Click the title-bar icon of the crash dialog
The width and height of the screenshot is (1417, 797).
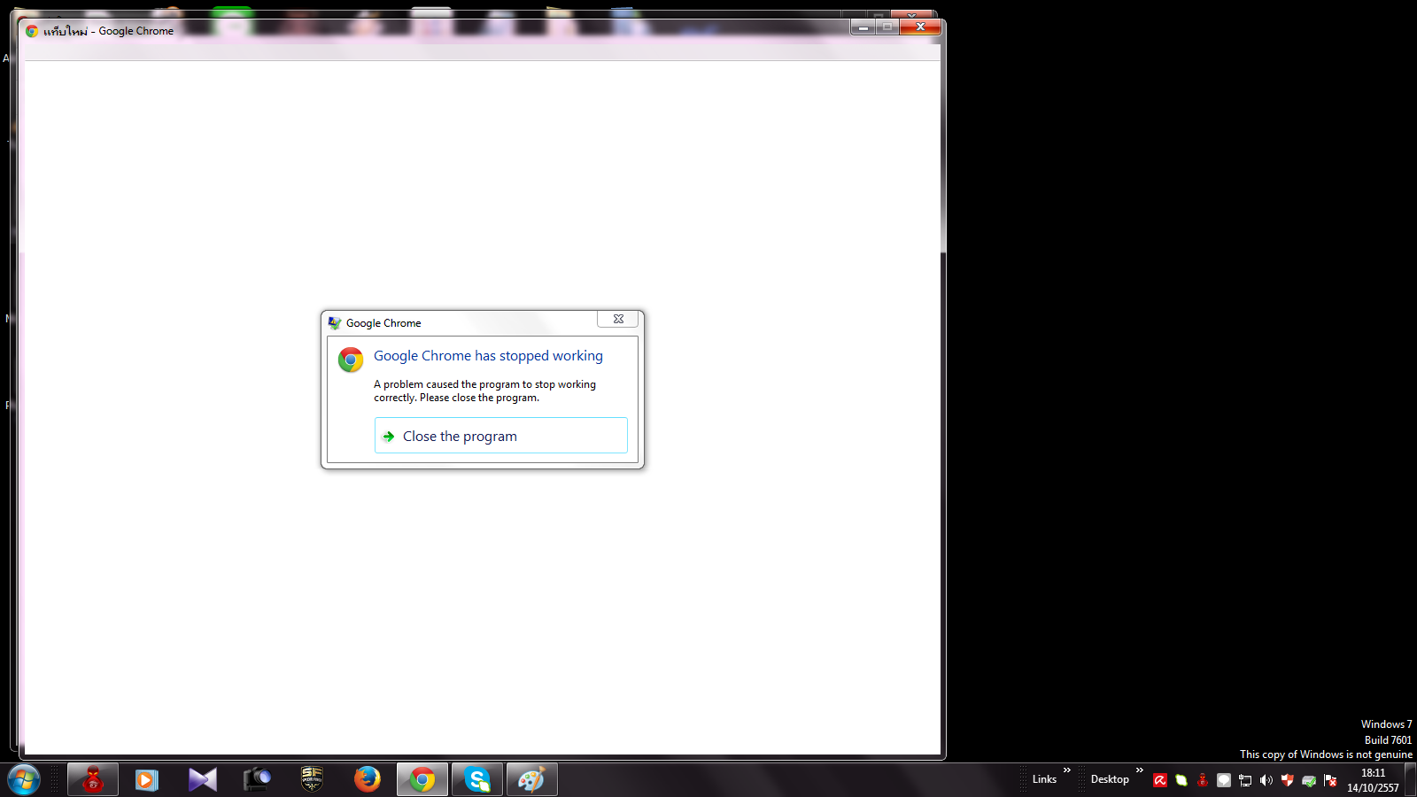pos(335,323)
